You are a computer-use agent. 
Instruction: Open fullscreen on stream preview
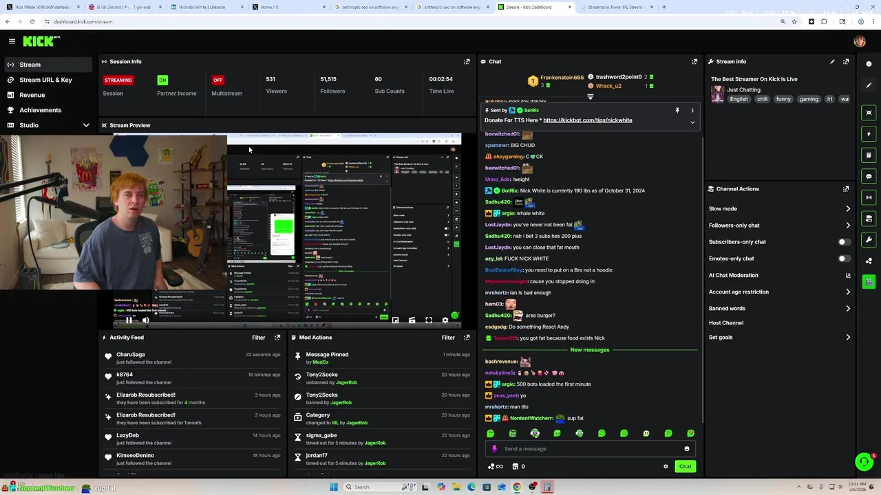[428, 320]
